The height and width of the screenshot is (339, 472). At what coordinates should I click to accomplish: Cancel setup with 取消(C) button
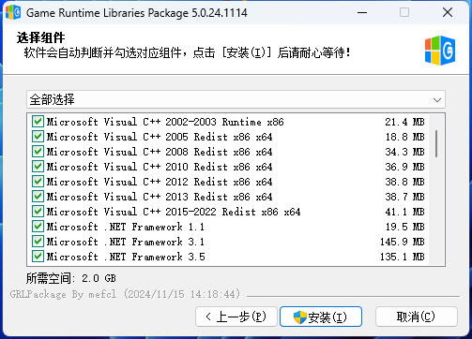click(x=417, y=317)
